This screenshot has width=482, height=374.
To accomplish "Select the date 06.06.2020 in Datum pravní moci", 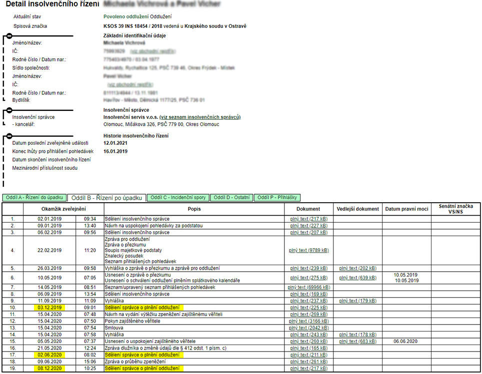I will coord(405,341).
